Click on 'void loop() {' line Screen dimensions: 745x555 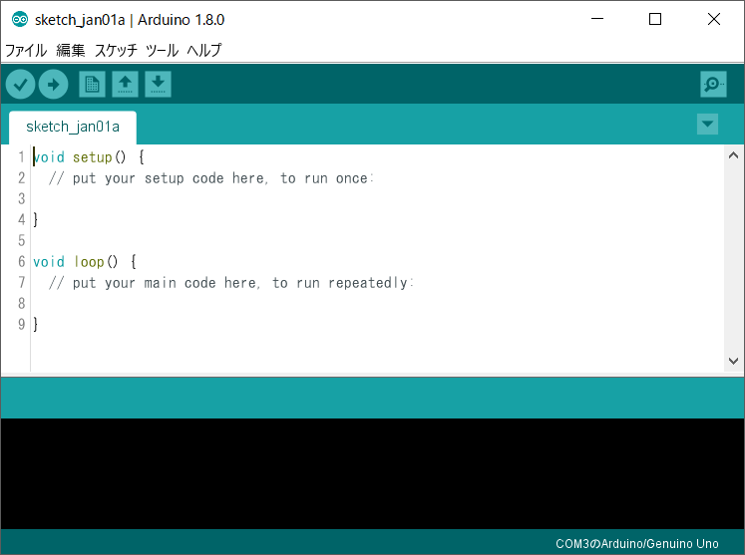(x=85, y=262)
